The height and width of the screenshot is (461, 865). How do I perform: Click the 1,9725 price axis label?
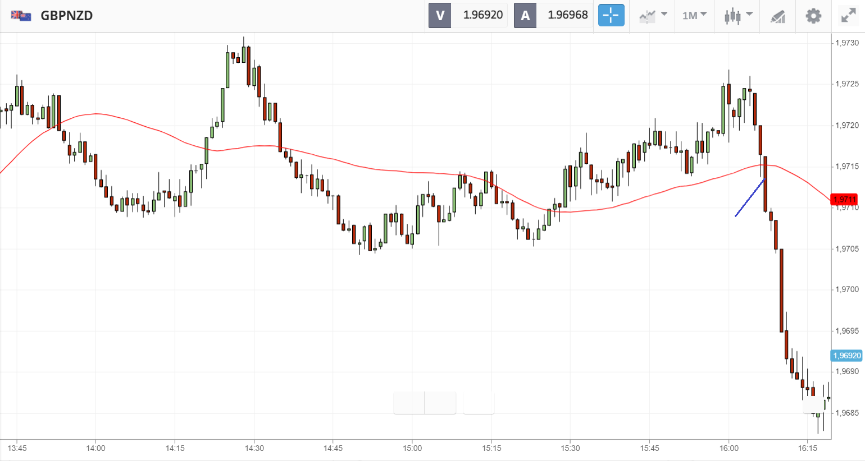coord(847,84)
